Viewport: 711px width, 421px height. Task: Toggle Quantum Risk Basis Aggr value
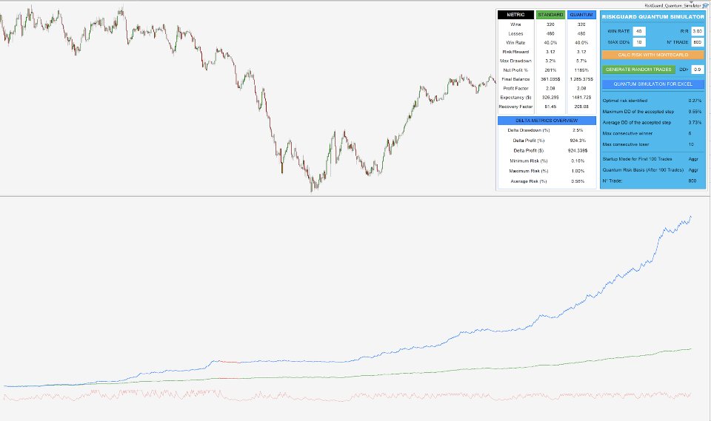tap(692, 170)
